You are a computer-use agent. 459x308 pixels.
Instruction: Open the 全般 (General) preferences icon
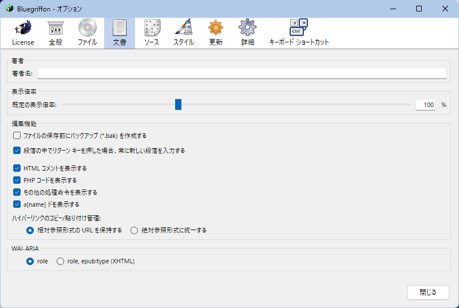(x=56, y=33)
